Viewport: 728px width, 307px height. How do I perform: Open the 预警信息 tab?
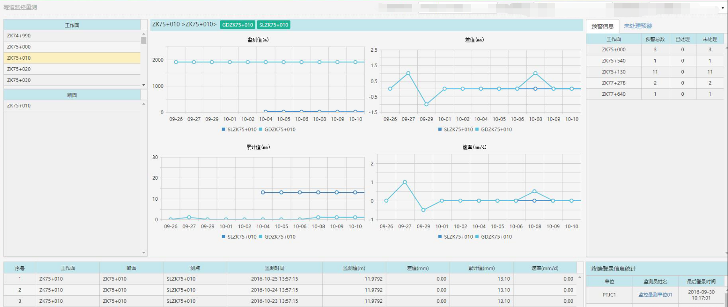(602, 26)
